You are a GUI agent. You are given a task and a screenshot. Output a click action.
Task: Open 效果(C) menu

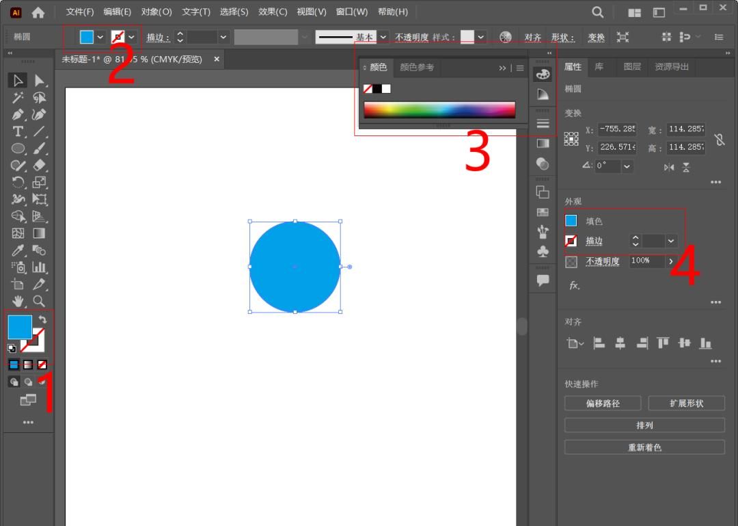coord(273,12)
